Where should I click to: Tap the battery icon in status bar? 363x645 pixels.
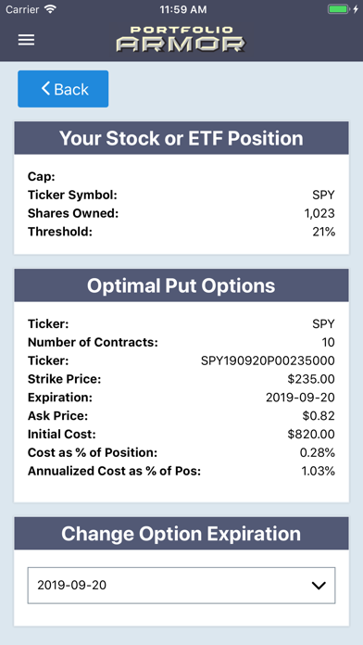pyautogui.click(x=339, y=9)
